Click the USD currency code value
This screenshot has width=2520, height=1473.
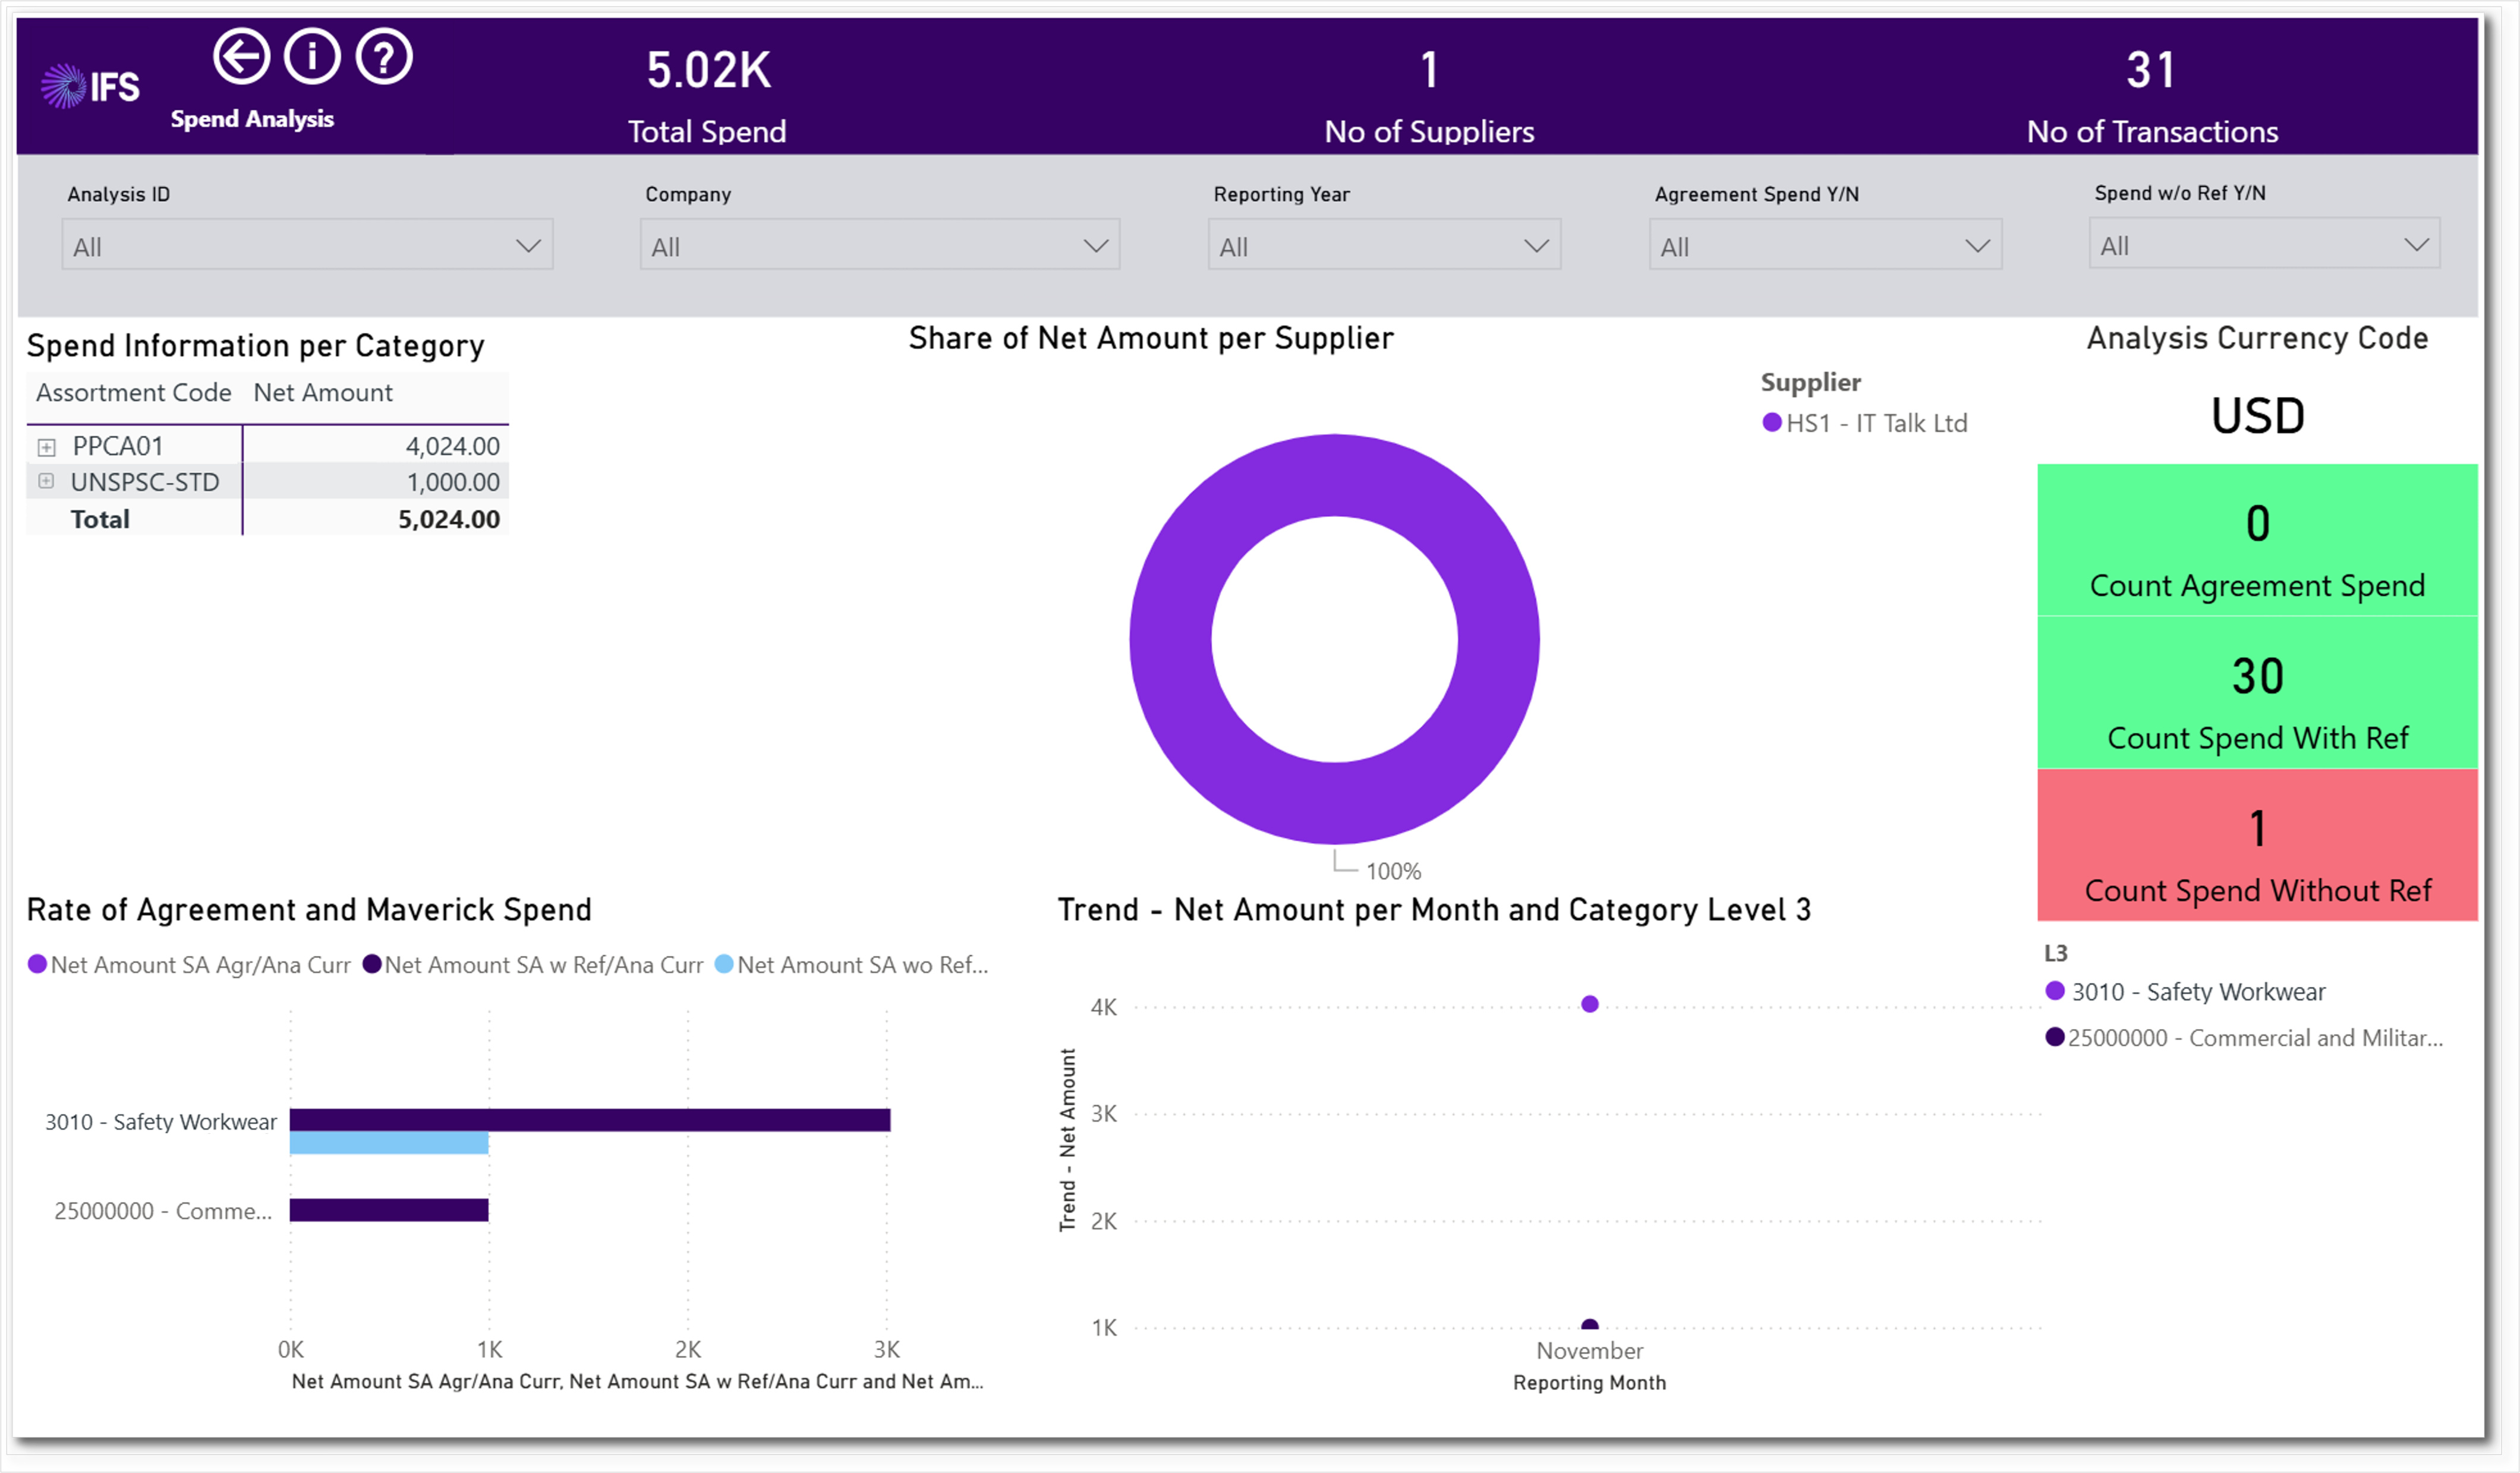(x=2258, y=416)
